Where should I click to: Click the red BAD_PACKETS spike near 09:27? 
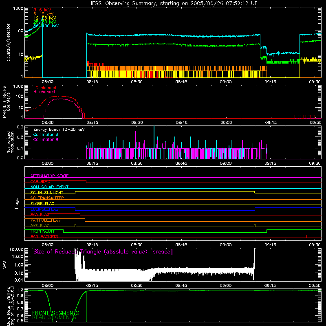coord(307,236)
